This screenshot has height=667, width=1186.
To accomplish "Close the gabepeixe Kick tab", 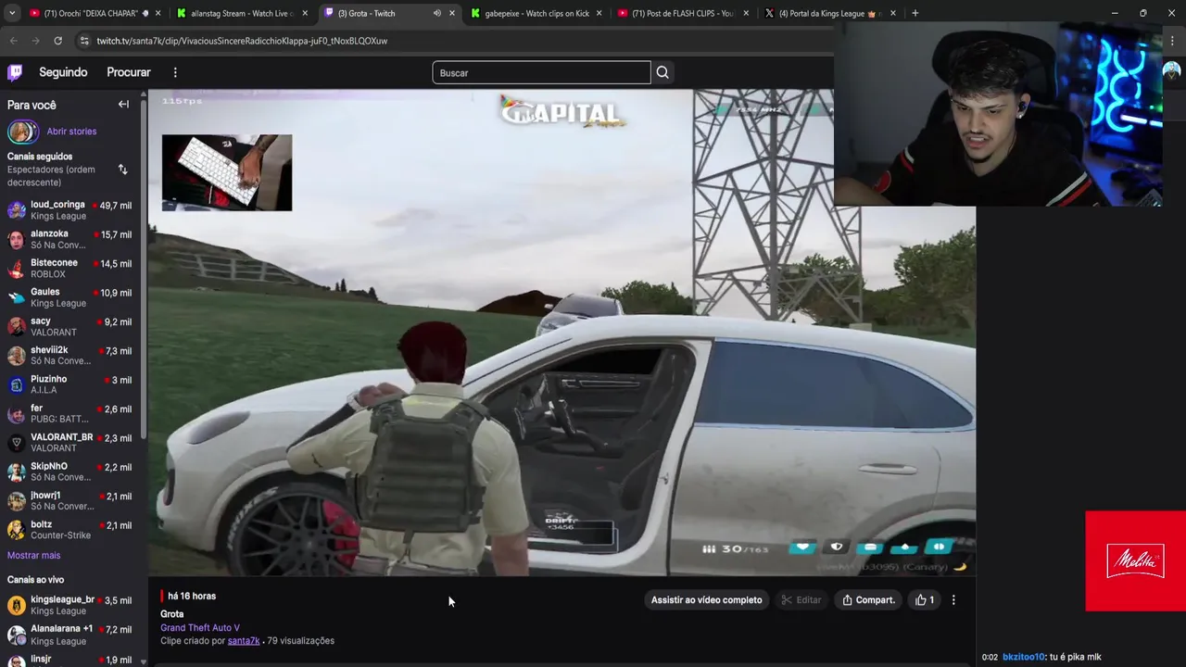I will coord(599,13).
